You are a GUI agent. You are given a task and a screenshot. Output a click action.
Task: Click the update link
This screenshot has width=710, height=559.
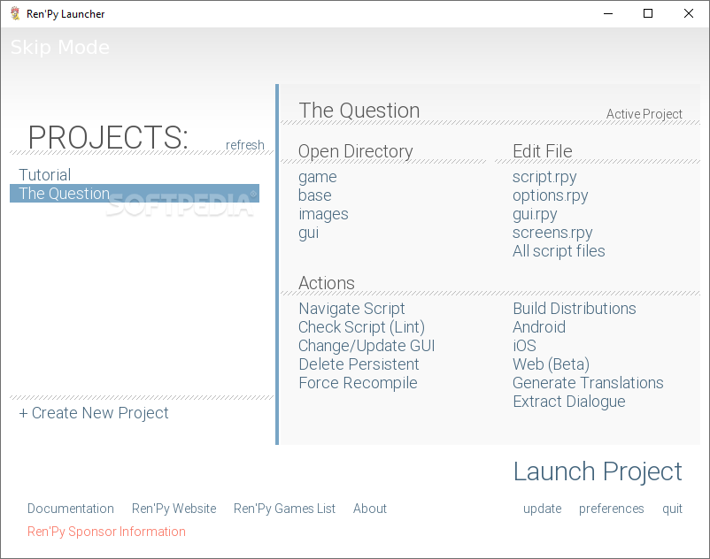coord(542,509)
